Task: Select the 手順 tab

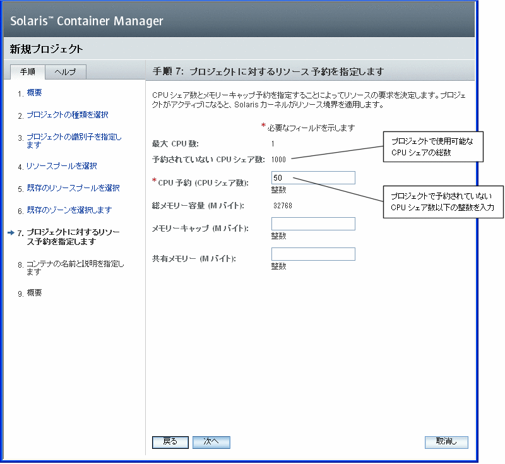Action: [27, 72]
